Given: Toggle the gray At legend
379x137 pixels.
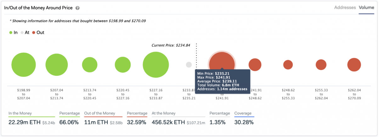Looking at the screenshot, I should coord(25,32).
